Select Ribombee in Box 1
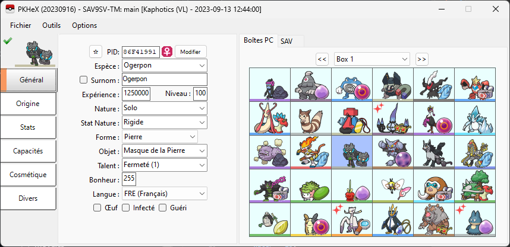Viewport: 510px width, 247px height. point(393,186)
